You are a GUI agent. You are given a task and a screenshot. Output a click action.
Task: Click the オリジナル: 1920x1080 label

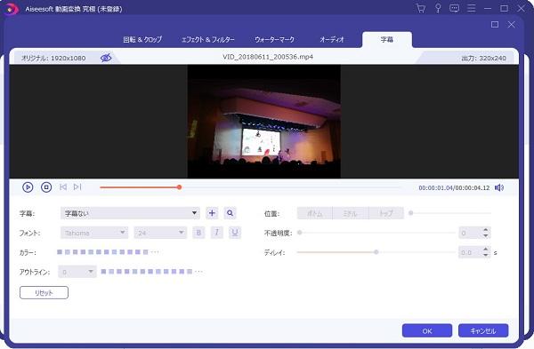(x=53, y=58)
